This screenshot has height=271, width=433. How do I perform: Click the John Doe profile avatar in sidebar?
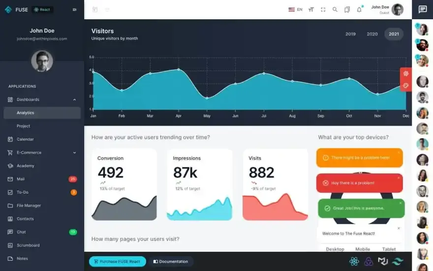point(42,61)
